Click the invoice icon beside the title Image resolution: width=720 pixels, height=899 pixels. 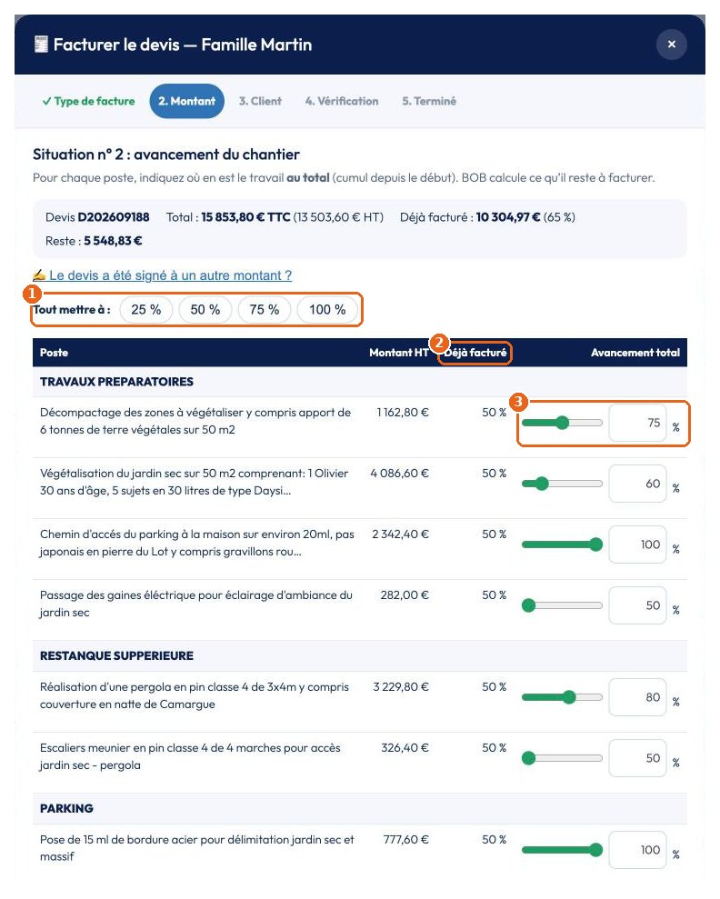click(41, 45)
